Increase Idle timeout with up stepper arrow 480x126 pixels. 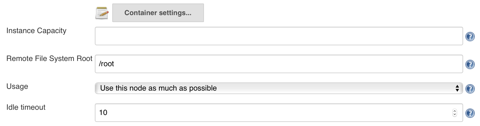[x=455, y=111]
